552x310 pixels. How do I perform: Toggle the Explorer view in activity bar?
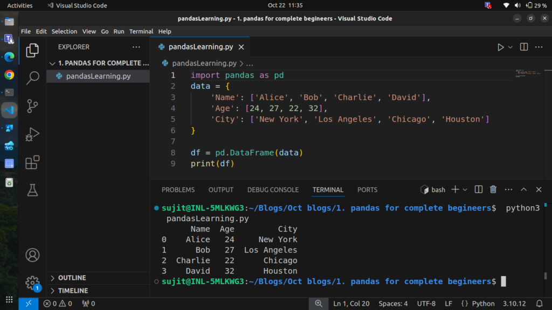pos(32,50)
